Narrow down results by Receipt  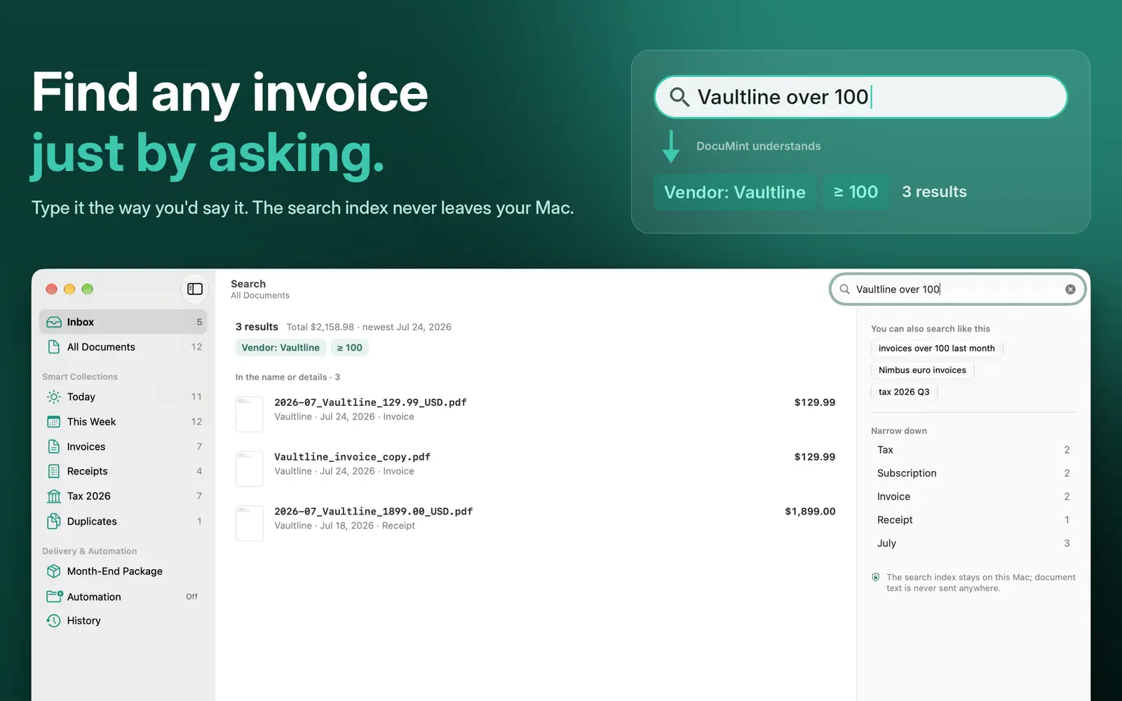click(973, 520)
